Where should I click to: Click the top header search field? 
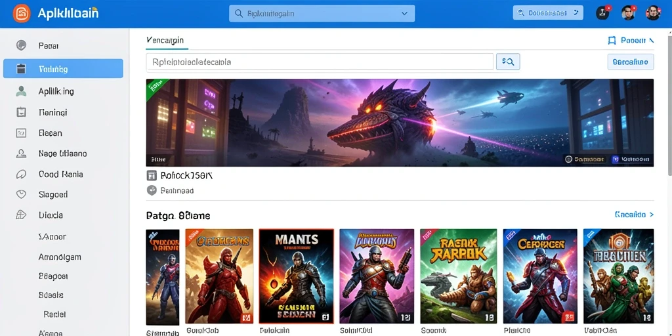[x=322, y=14]
